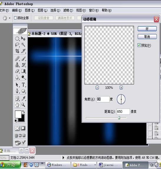Screen dimensions: 161x169
Task: Select the Eraser tool
Action: tap(17, 71)
